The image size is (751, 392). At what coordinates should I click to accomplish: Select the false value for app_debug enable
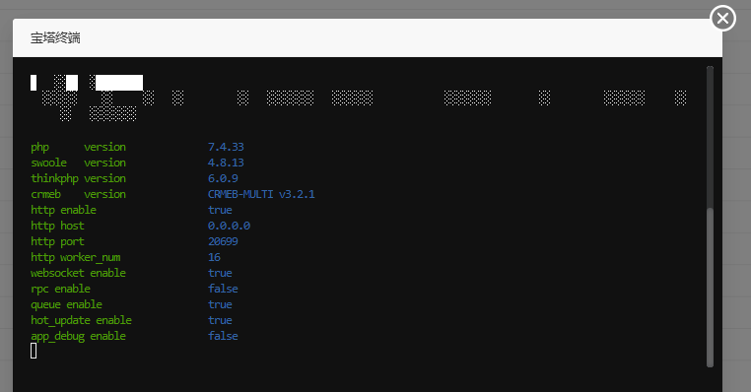223,336
